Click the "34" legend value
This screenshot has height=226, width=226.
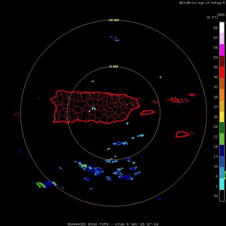(x=216, y=107)
